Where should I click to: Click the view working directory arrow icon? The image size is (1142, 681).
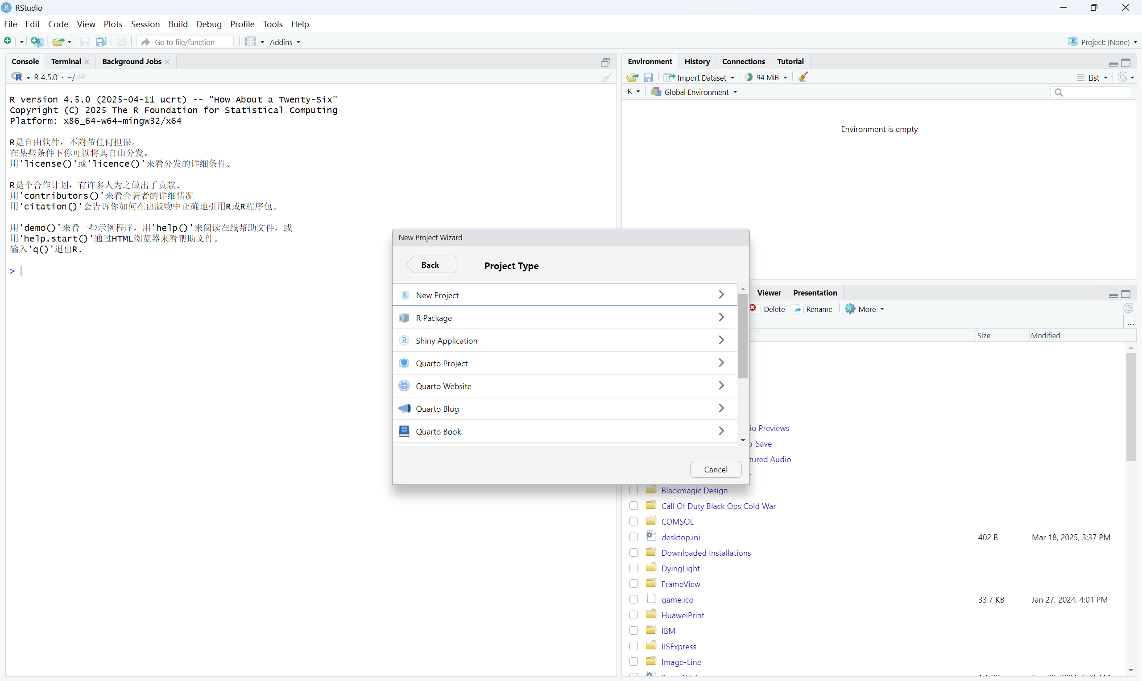pos(82,77)
